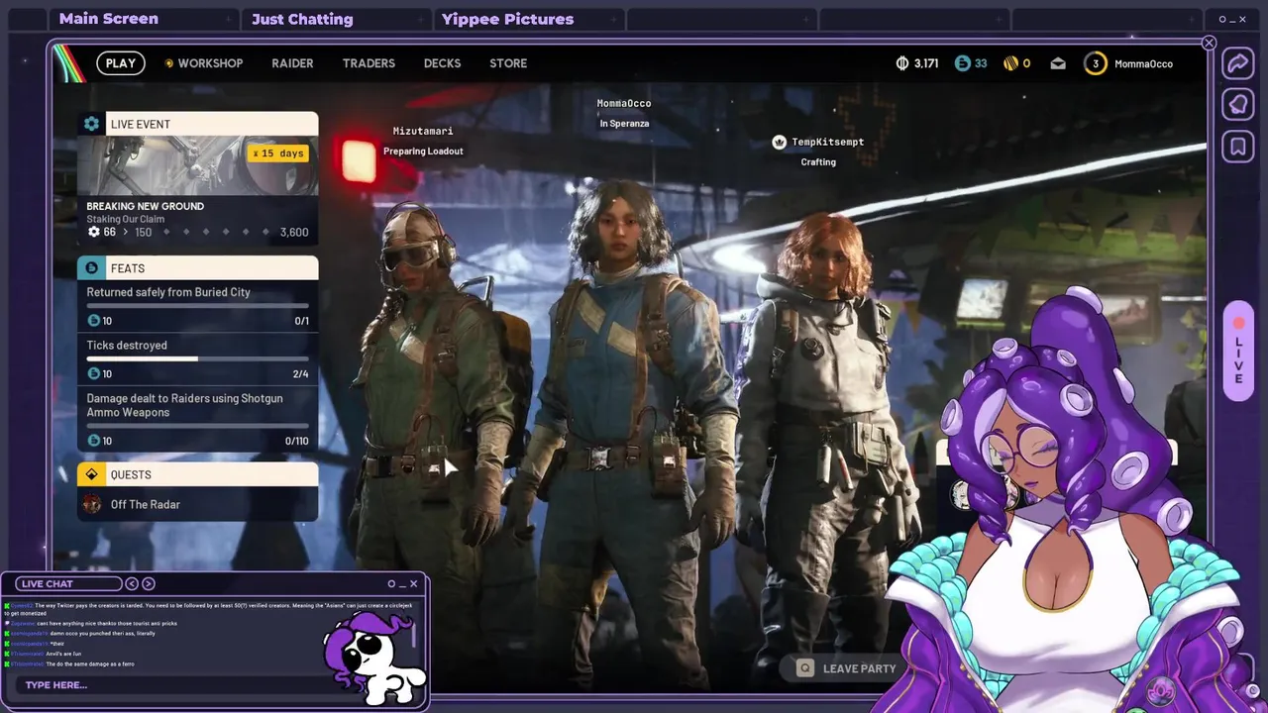Screen dimensions: 1268x713
Task: Click the yellow striped currency icon
Action: 1010,63
